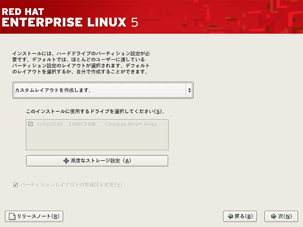The width and height of the screenshot is (303, 227).
Task: Open the partition layout combo box
Action: click(x=103, y=90)
